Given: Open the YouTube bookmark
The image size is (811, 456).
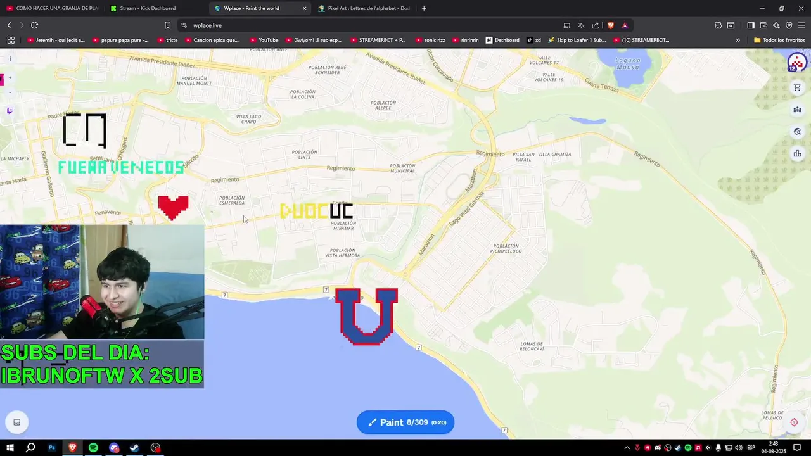Looking at the screenshot, I should [x=264, y=40].
